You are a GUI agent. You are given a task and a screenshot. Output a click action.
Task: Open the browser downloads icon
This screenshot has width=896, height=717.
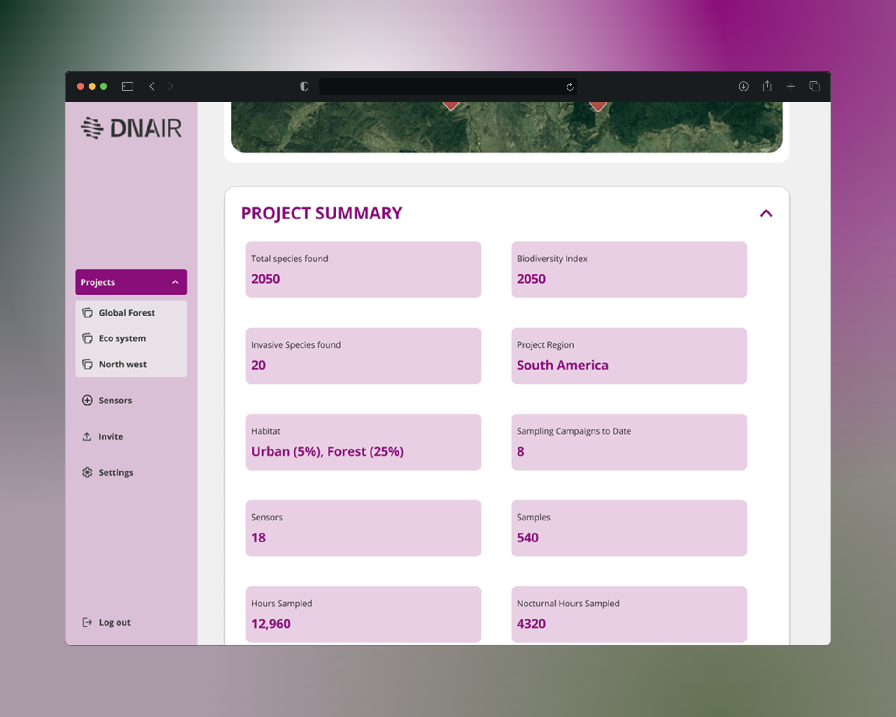pos(743,86)
